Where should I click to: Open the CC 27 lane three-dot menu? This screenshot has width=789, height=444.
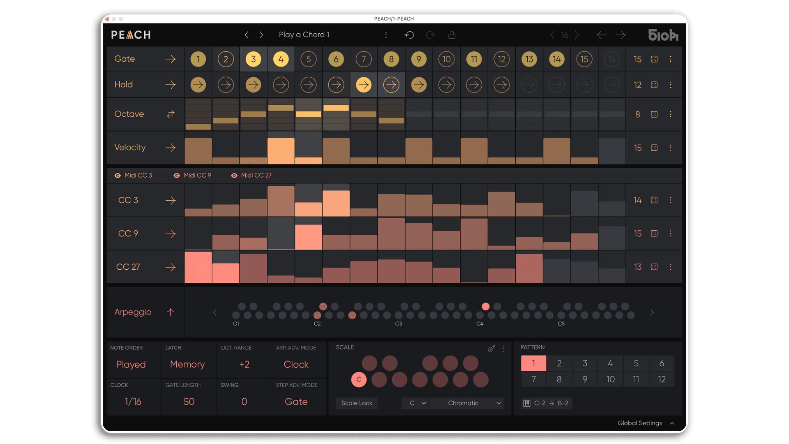[x=671, y=267]
